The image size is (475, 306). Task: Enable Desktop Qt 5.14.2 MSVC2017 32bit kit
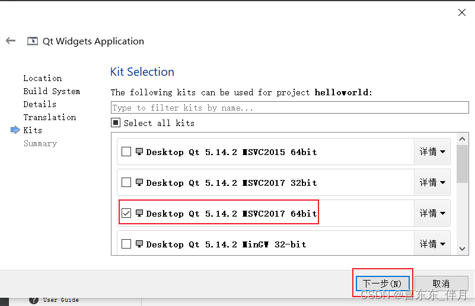coord(126,182)
